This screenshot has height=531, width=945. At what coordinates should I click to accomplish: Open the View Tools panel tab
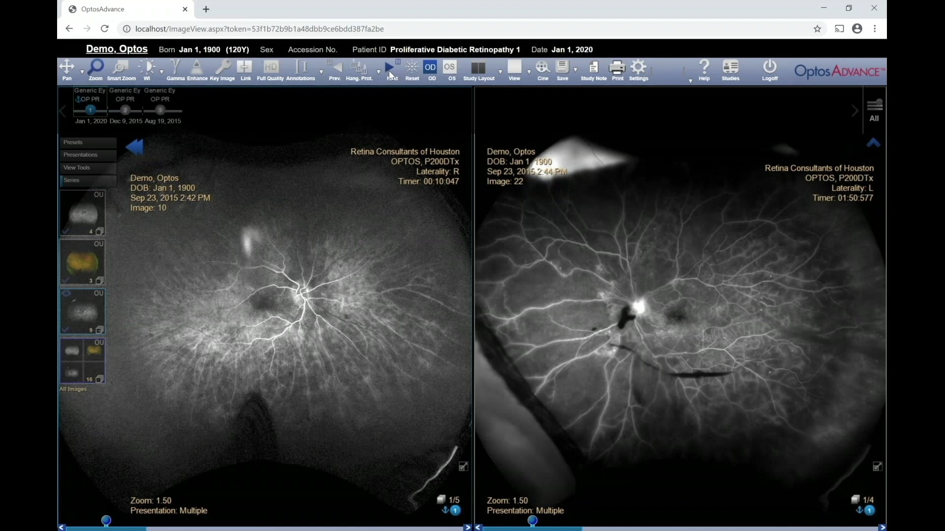click(88, 168)
